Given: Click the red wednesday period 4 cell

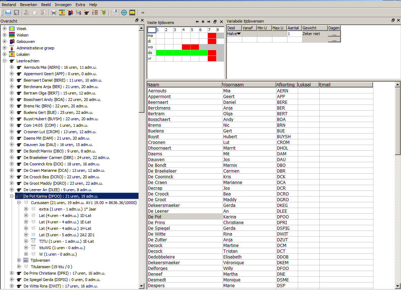Looking at the screenshot, I should tap(186, 47).
